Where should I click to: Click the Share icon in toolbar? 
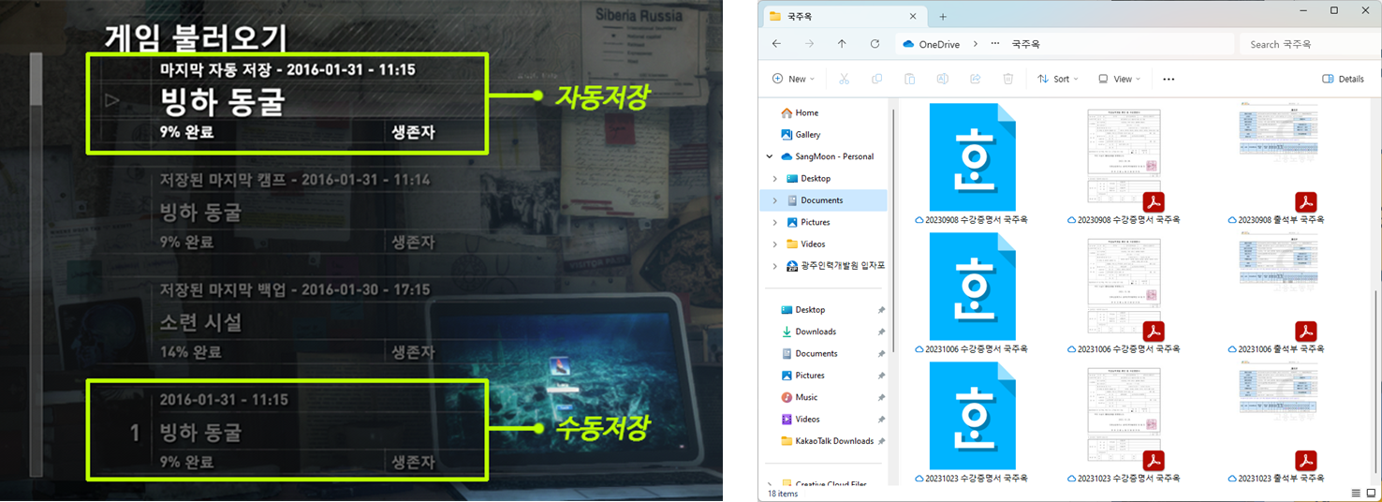[x=976, y=79]
